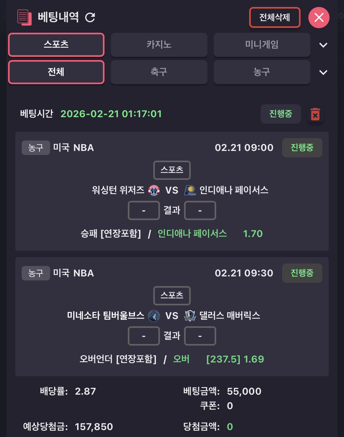The height and width of the screenshot is (437, 344).
Task: Expand the category row chevron
Action: click(x=323, y=45)
